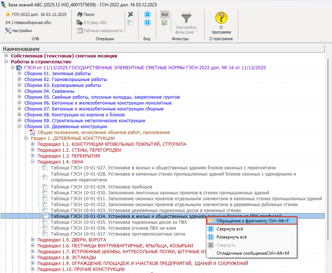Viewport: 332px width, 273px height.
Task: Click ГСН-2022 доп. 16 03.12.2025 button
Action: [36, 14]
